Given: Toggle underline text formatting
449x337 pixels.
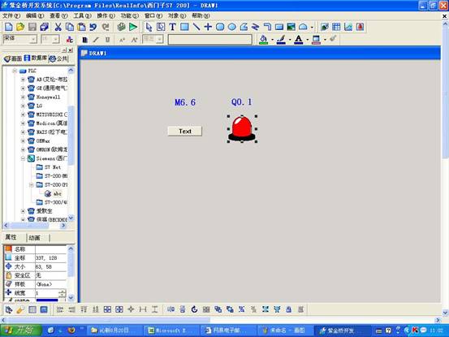Looking at the screenshot, I should (x=108, y=40).
